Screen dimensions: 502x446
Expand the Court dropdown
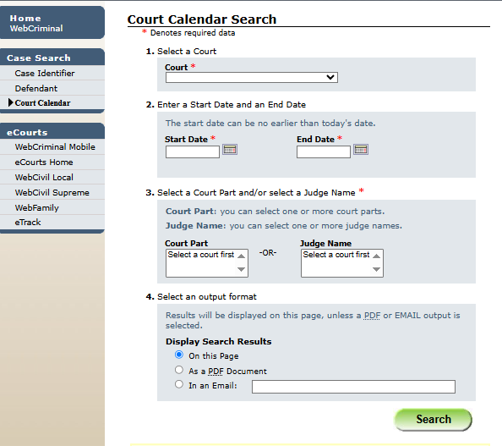(x=252, y=77)
